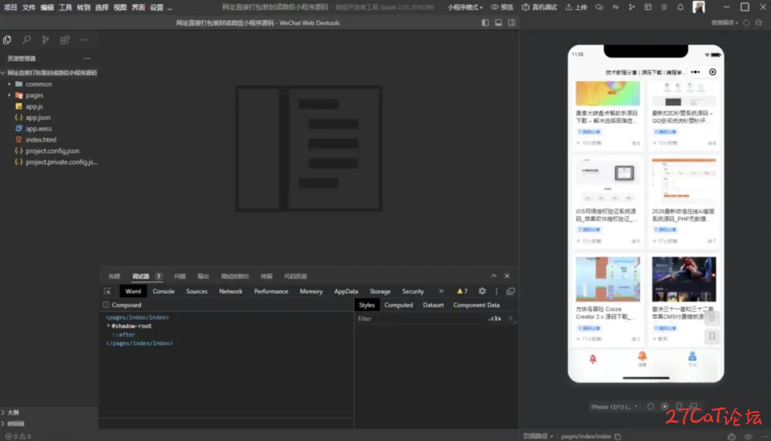Viewport: 771px width, 441px height.
Task: Toggle the .cls class editor
Action: pos(494,319)
